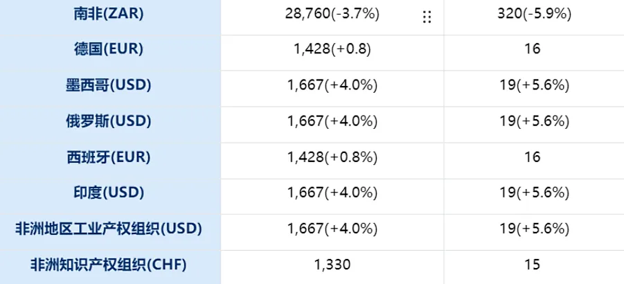624x284 pixels.
Task: Click the six-dot drag handle icon
Action: (x=427, y=17)
